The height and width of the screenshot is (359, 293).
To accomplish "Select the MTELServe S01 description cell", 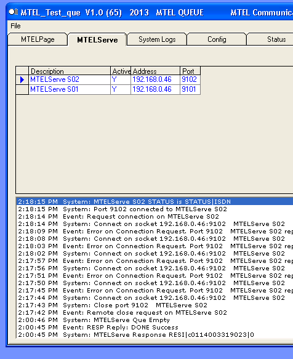I will 70,89.
